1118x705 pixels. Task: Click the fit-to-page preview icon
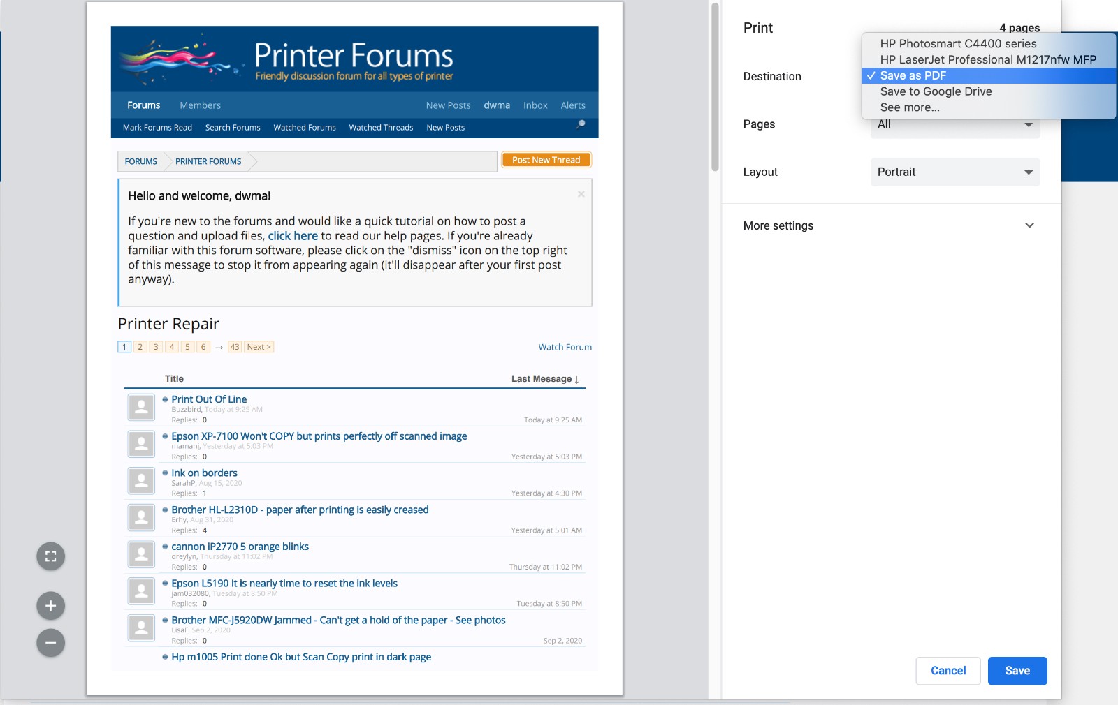50,556
